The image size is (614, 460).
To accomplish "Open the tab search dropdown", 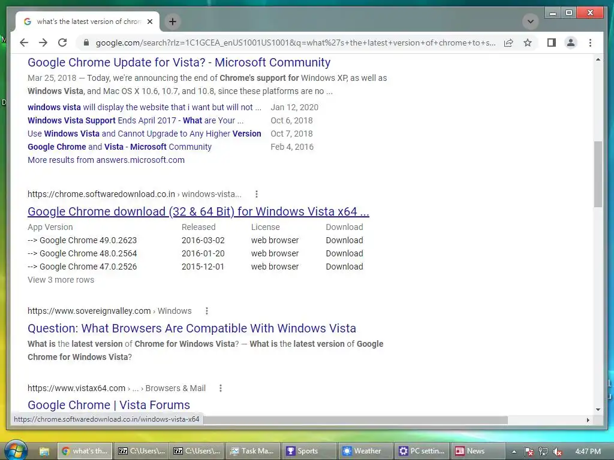I will click(x=531, y=22).
